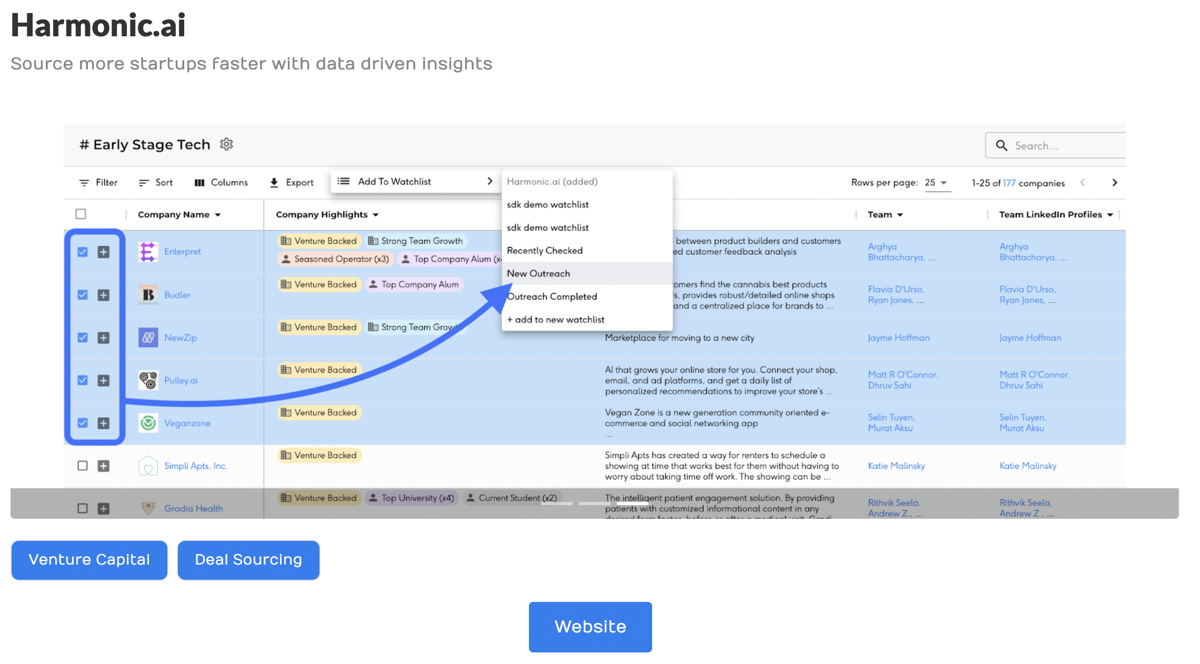The image size is (1200, 664).
Task: Click Top University (x4) tag
Action: pyautogui.click(x=412, y=498)
